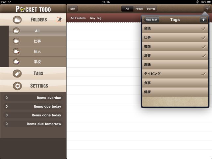Check the 健康 tag
This screenshot has height=159, width=212.
pyautogui.click(x=175, y=92)
